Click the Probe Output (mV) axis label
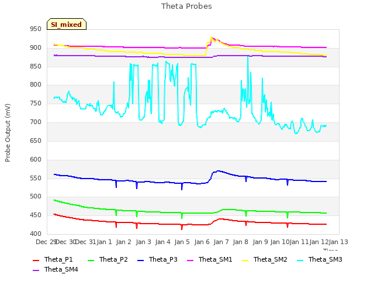 (x=8, y=133)
